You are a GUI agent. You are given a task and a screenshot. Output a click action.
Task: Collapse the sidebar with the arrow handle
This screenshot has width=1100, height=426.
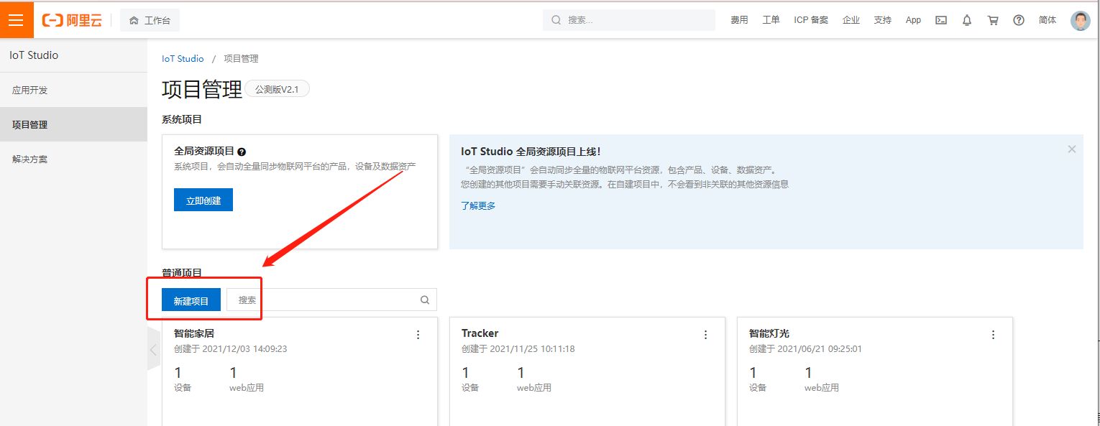click(153, 350)
